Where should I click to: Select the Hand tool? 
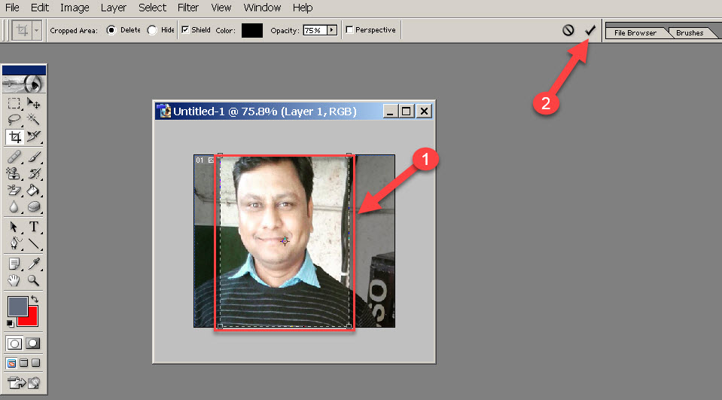pyautogui.click(x=14, y=279)
